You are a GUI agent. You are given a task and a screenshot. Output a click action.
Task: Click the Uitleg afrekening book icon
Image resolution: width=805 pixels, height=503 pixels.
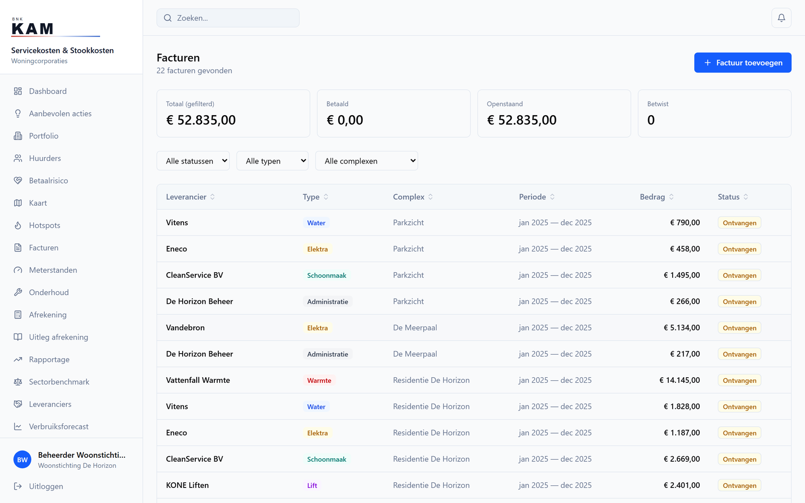pos(18,337)
